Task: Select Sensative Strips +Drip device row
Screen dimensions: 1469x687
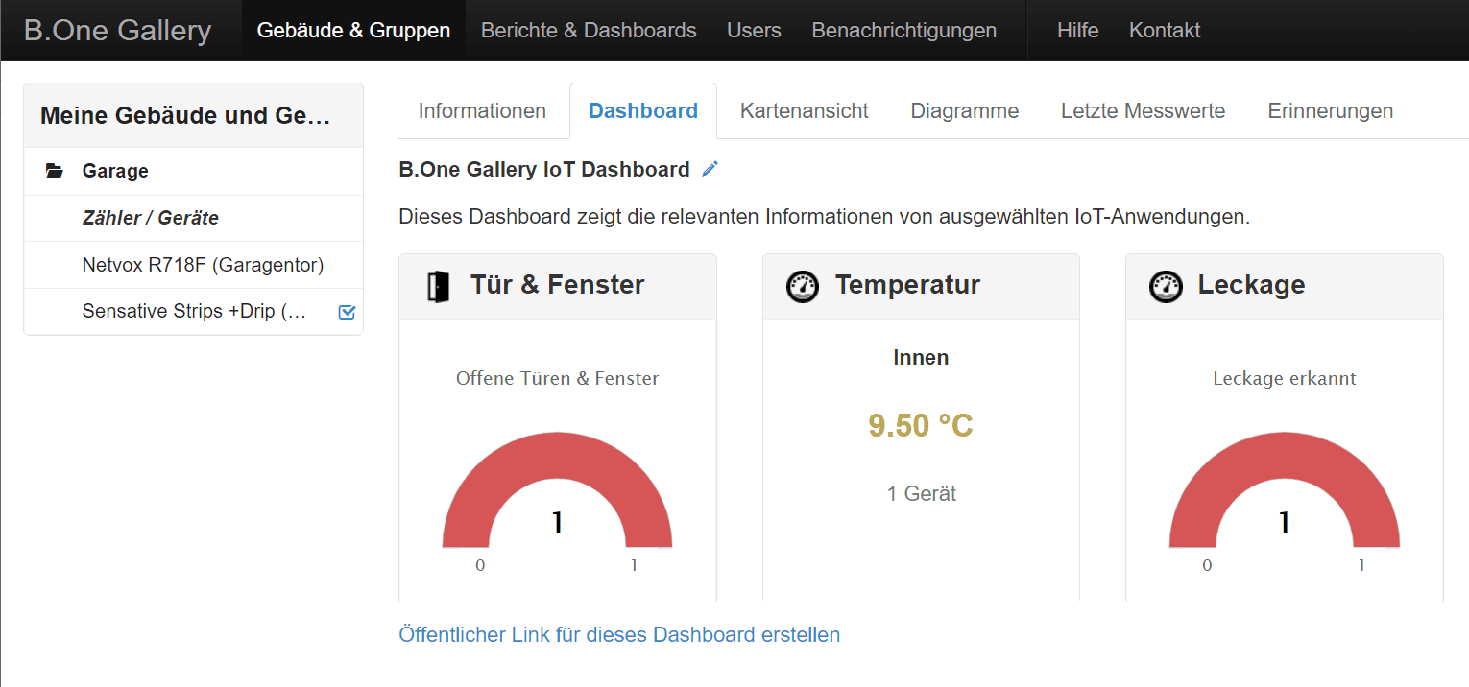Action: 194,312
